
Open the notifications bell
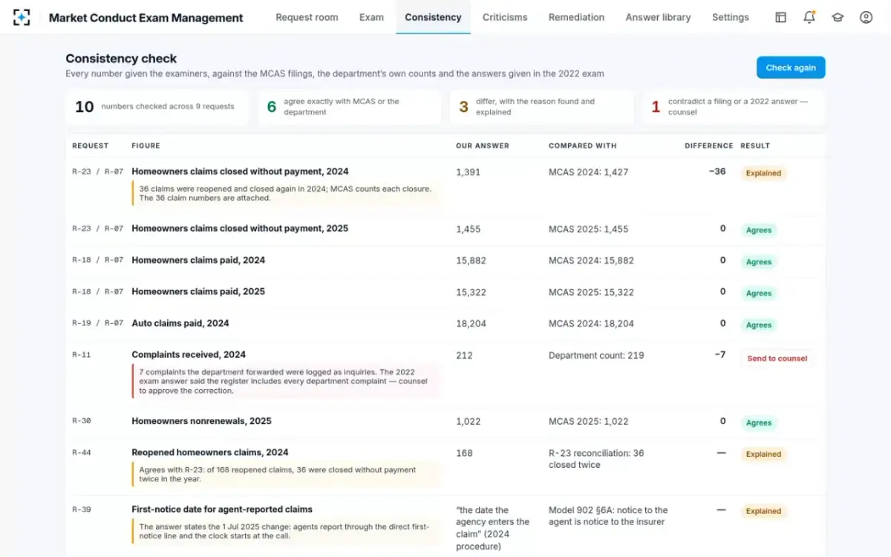(809, 17)
